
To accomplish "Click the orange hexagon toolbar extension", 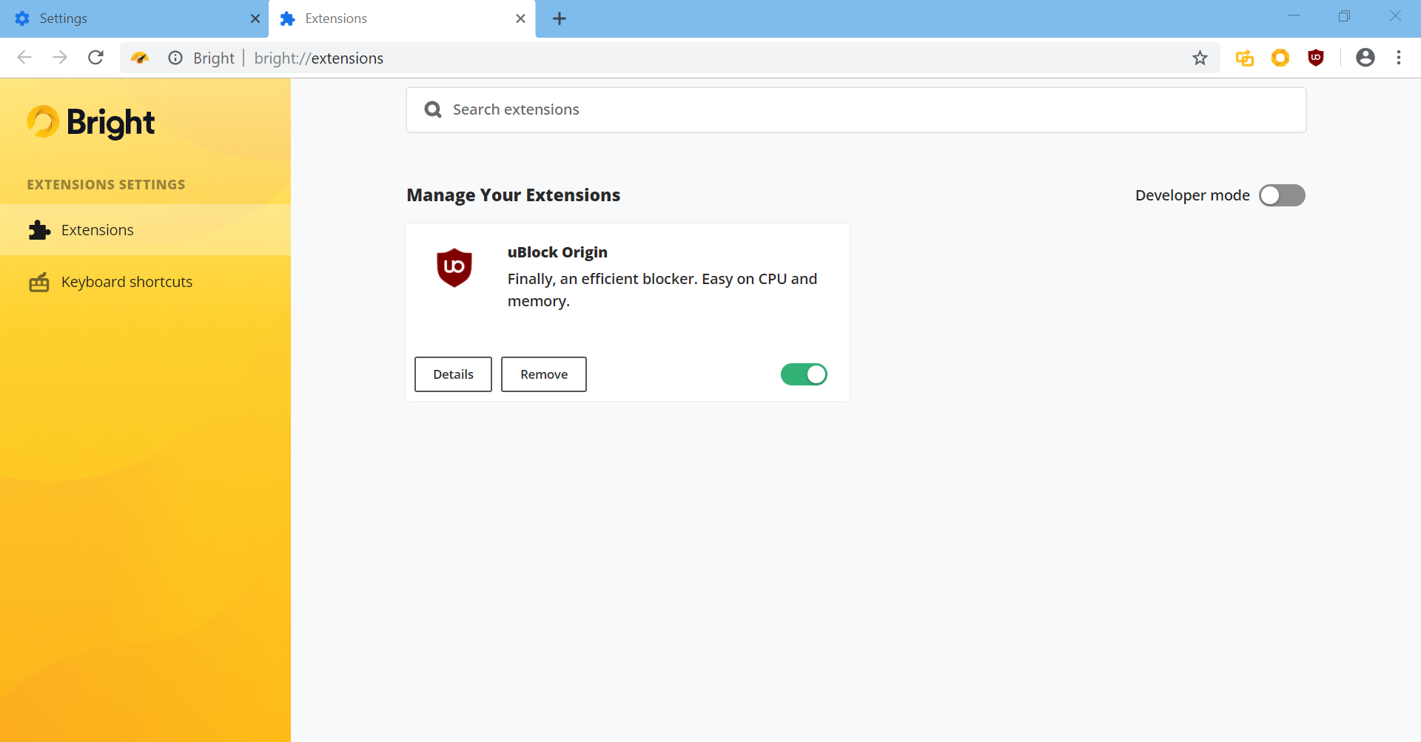I will (x=1280, y=58).
